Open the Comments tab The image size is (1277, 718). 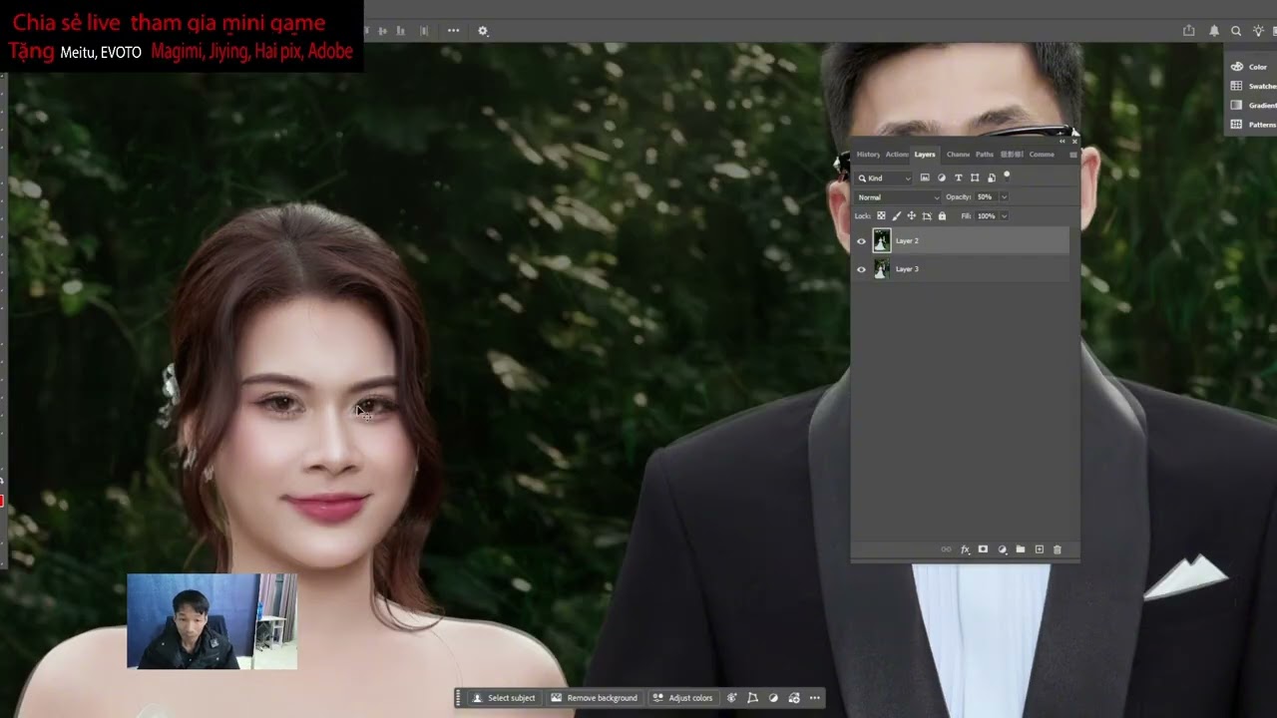tap(1042, 155)
